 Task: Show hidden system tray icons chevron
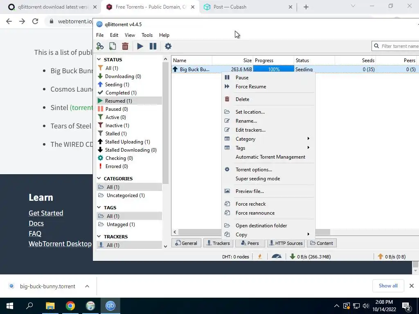[337, 306]
